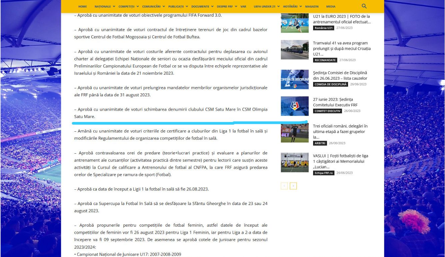Open the Home menu item
The width and height of the screenshot is (445, 257).
click(x=82, y=7)
